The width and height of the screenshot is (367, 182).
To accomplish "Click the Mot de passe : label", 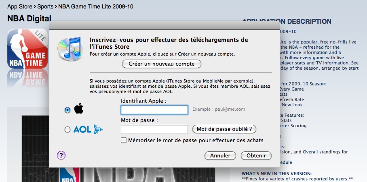I will coord(139,120).
